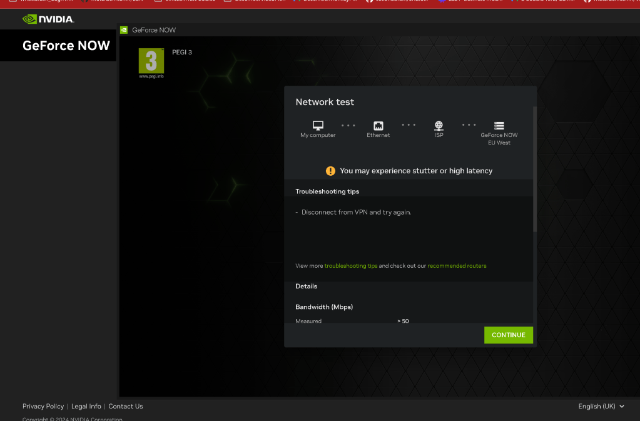Screen dimensions: 640x421
Task: Expand the English (UK) language dropdown
Action: [x=601, y=407]
